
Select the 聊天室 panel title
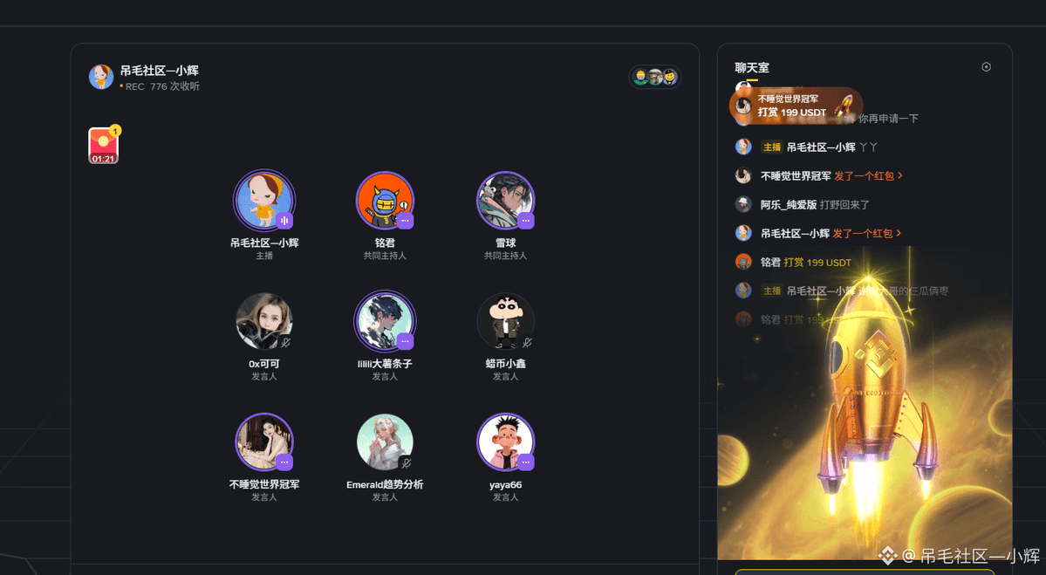point(752,67)
